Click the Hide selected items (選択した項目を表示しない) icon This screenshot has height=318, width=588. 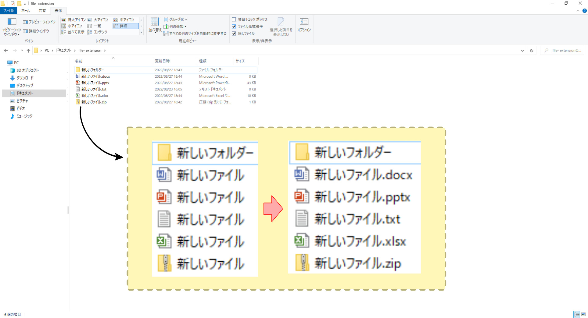point(281,22)
